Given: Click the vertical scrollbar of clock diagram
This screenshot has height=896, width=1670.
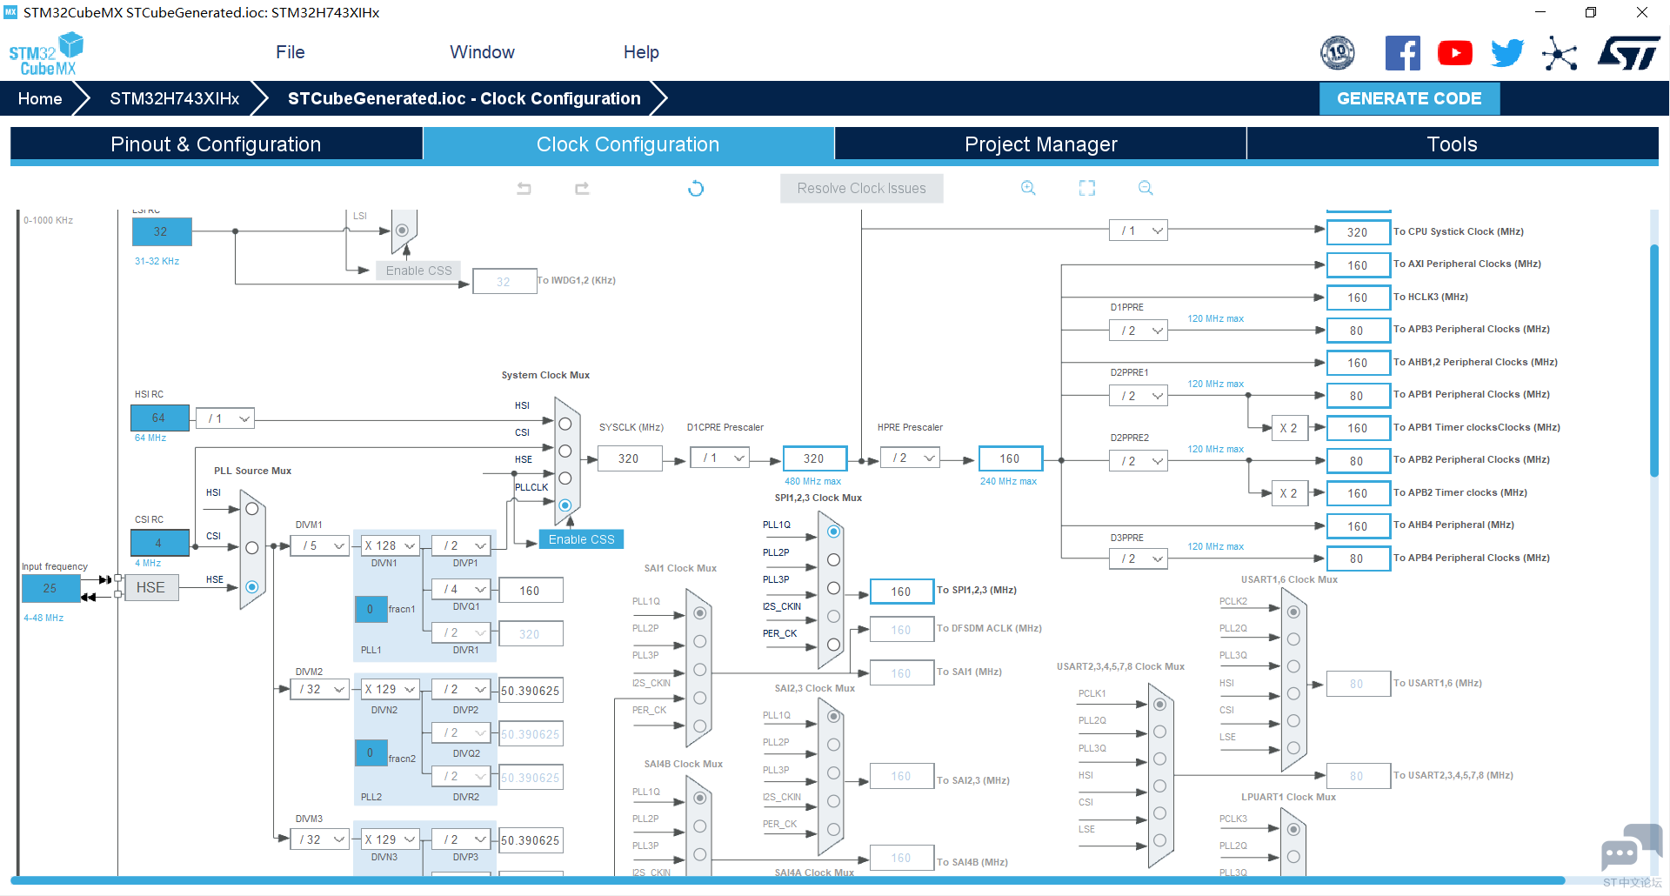Looking at the screenshot, I should pyautogui.click(x=1653, y=361).
